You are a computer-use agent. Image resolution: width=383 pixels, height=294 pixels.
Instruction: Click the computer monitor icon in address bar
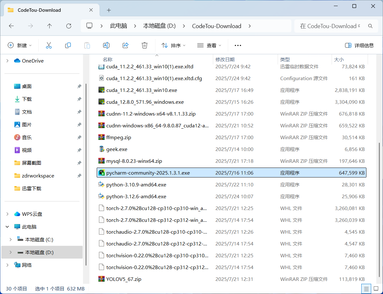(89, 26)
